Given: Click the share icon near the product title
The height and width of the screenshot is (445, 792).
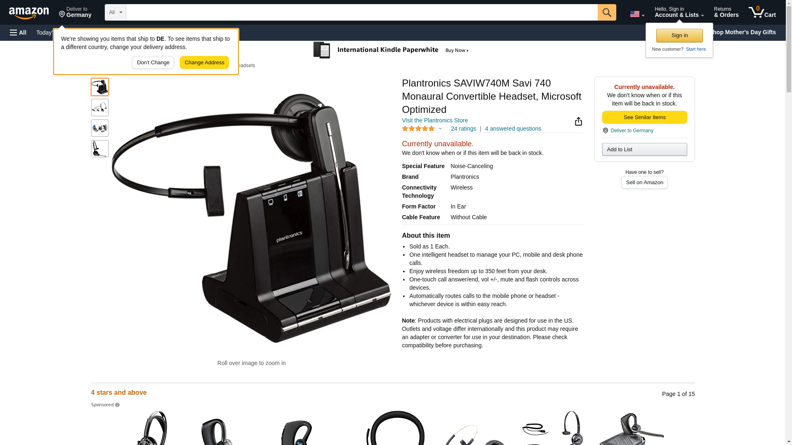Looking at the screenshot, I should [x=578, y=121].
